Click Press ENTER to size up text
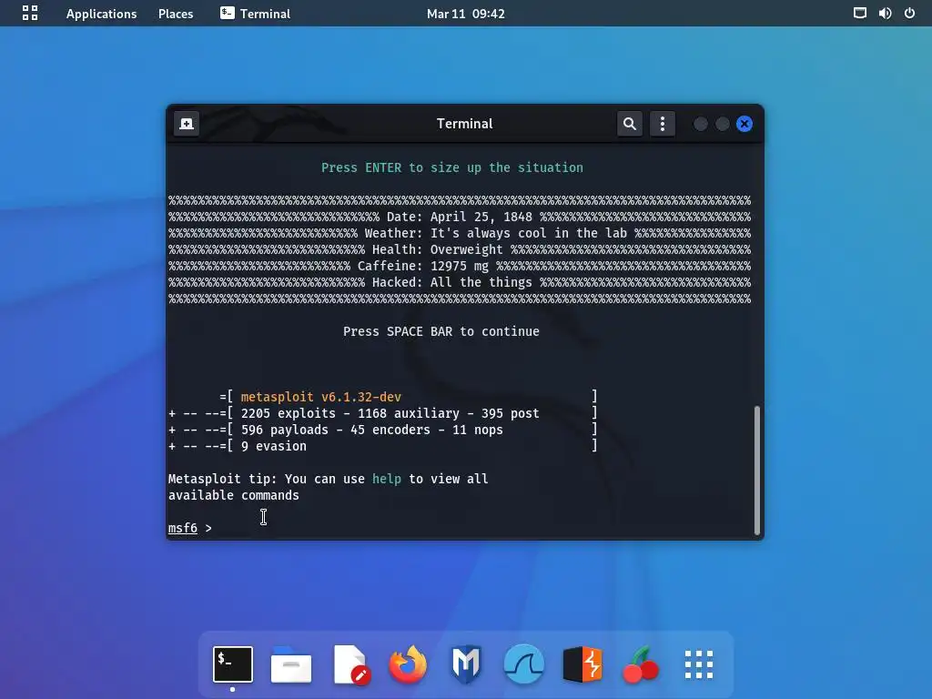Viewport: 932px width, 699px height. [452, 167]
